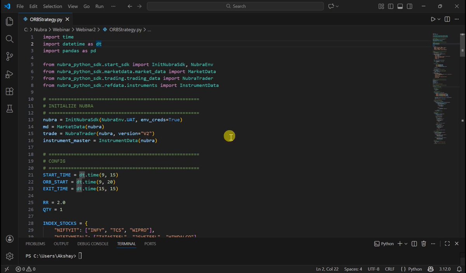
Task: Click the CRLF line ending indicator
Action: [x=389, y=269]
